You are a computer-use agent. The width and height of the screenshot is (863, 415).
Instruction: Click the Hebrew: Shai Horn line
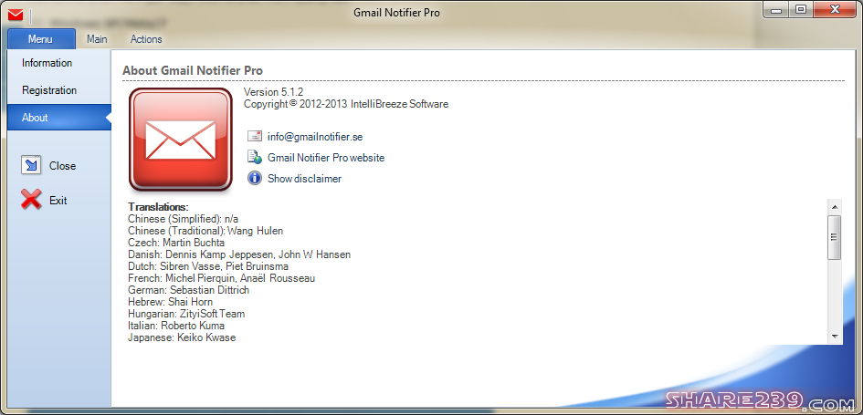pos(170,302)
